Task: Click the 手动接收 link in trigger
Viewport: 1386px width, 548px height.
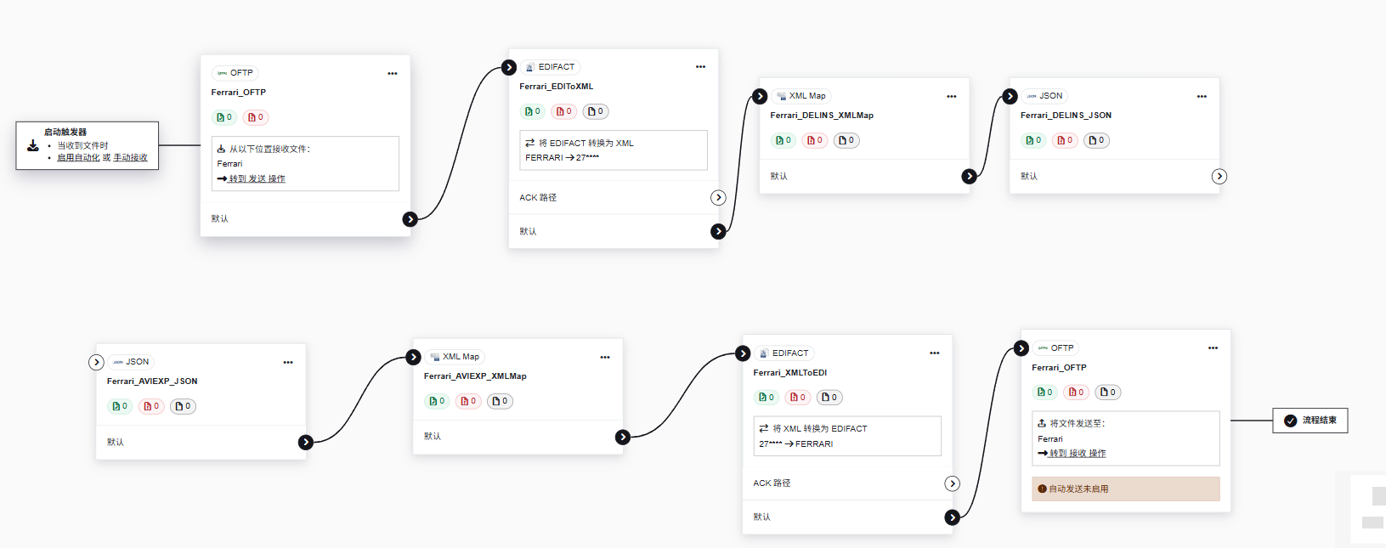Action: tap(130, 157)
